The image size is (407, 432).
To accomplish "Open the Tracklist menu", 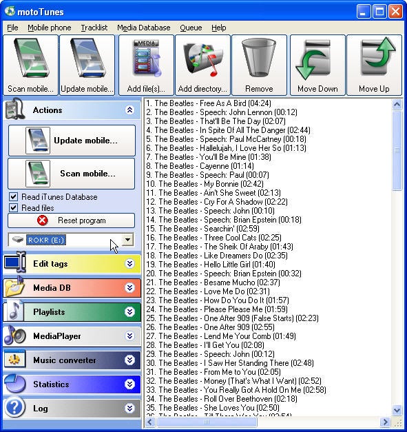I will (94, 28).
